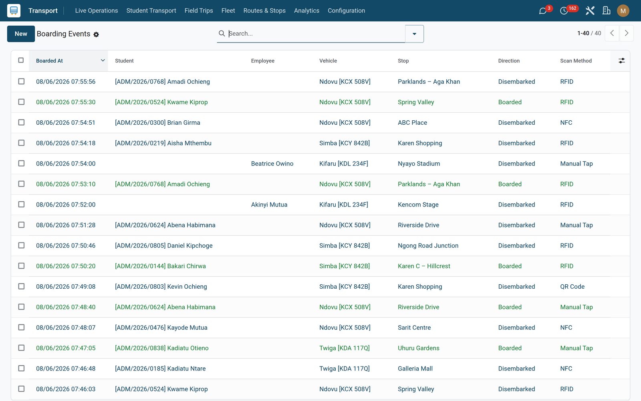The height and width of the screenshot is (401, 641).
Task: Toggle the Boarded At sort arrow
Action: coord(103,61)
